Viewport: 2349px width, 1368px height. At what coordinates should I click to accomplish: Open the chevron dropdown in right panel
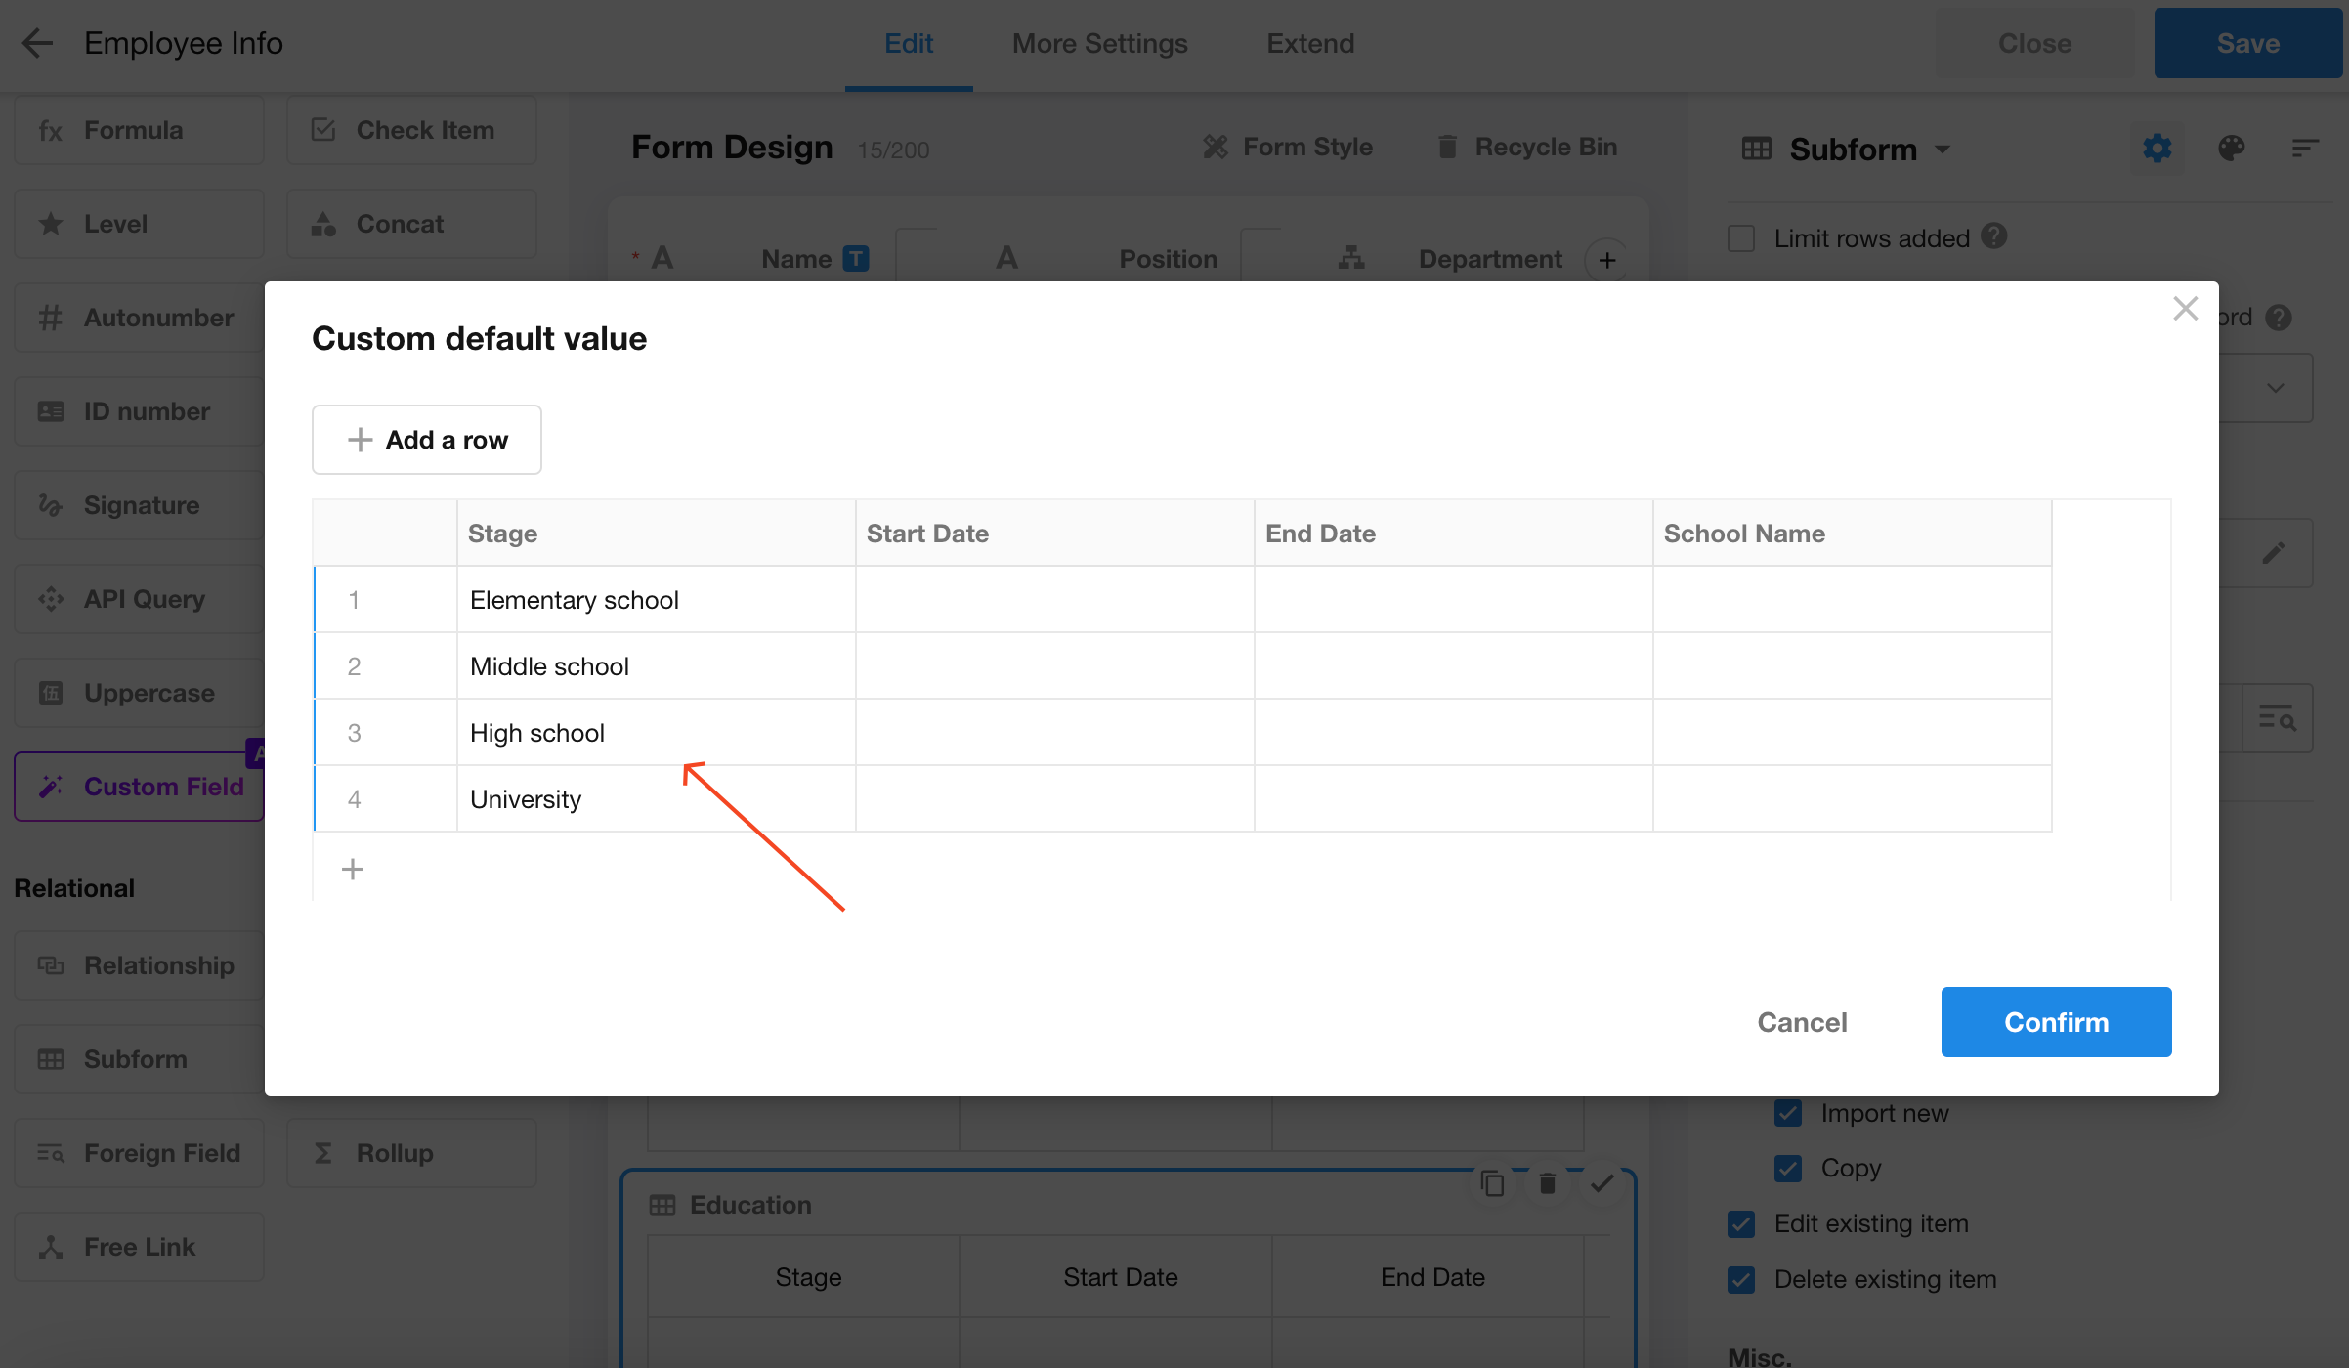click(2276, 388)
